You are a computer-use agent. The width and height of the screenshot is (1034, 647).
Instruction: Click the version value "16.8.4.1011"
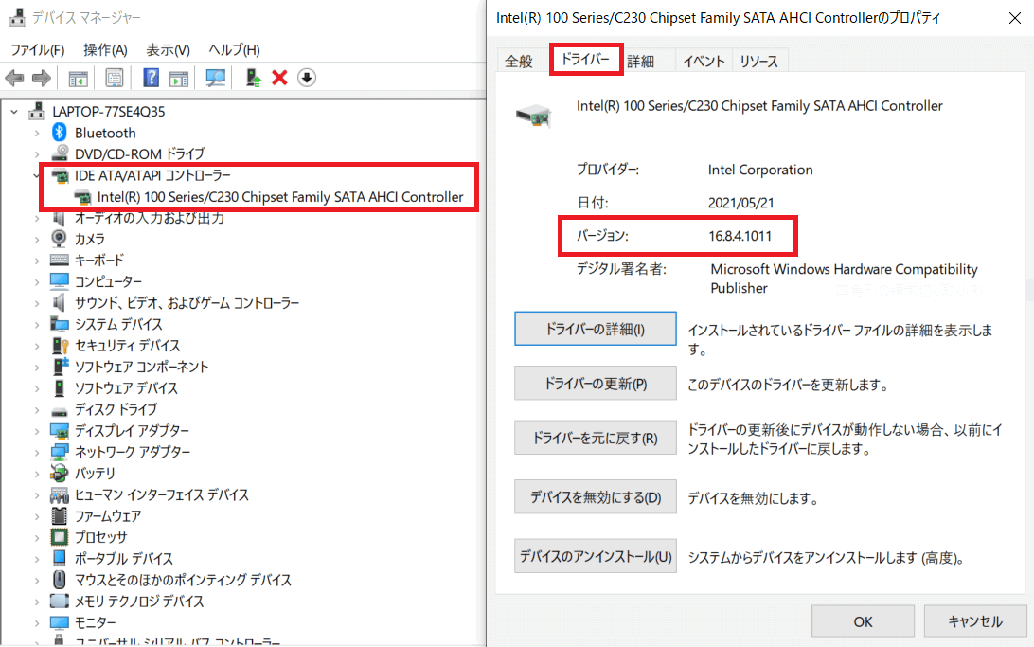point(740,236)
